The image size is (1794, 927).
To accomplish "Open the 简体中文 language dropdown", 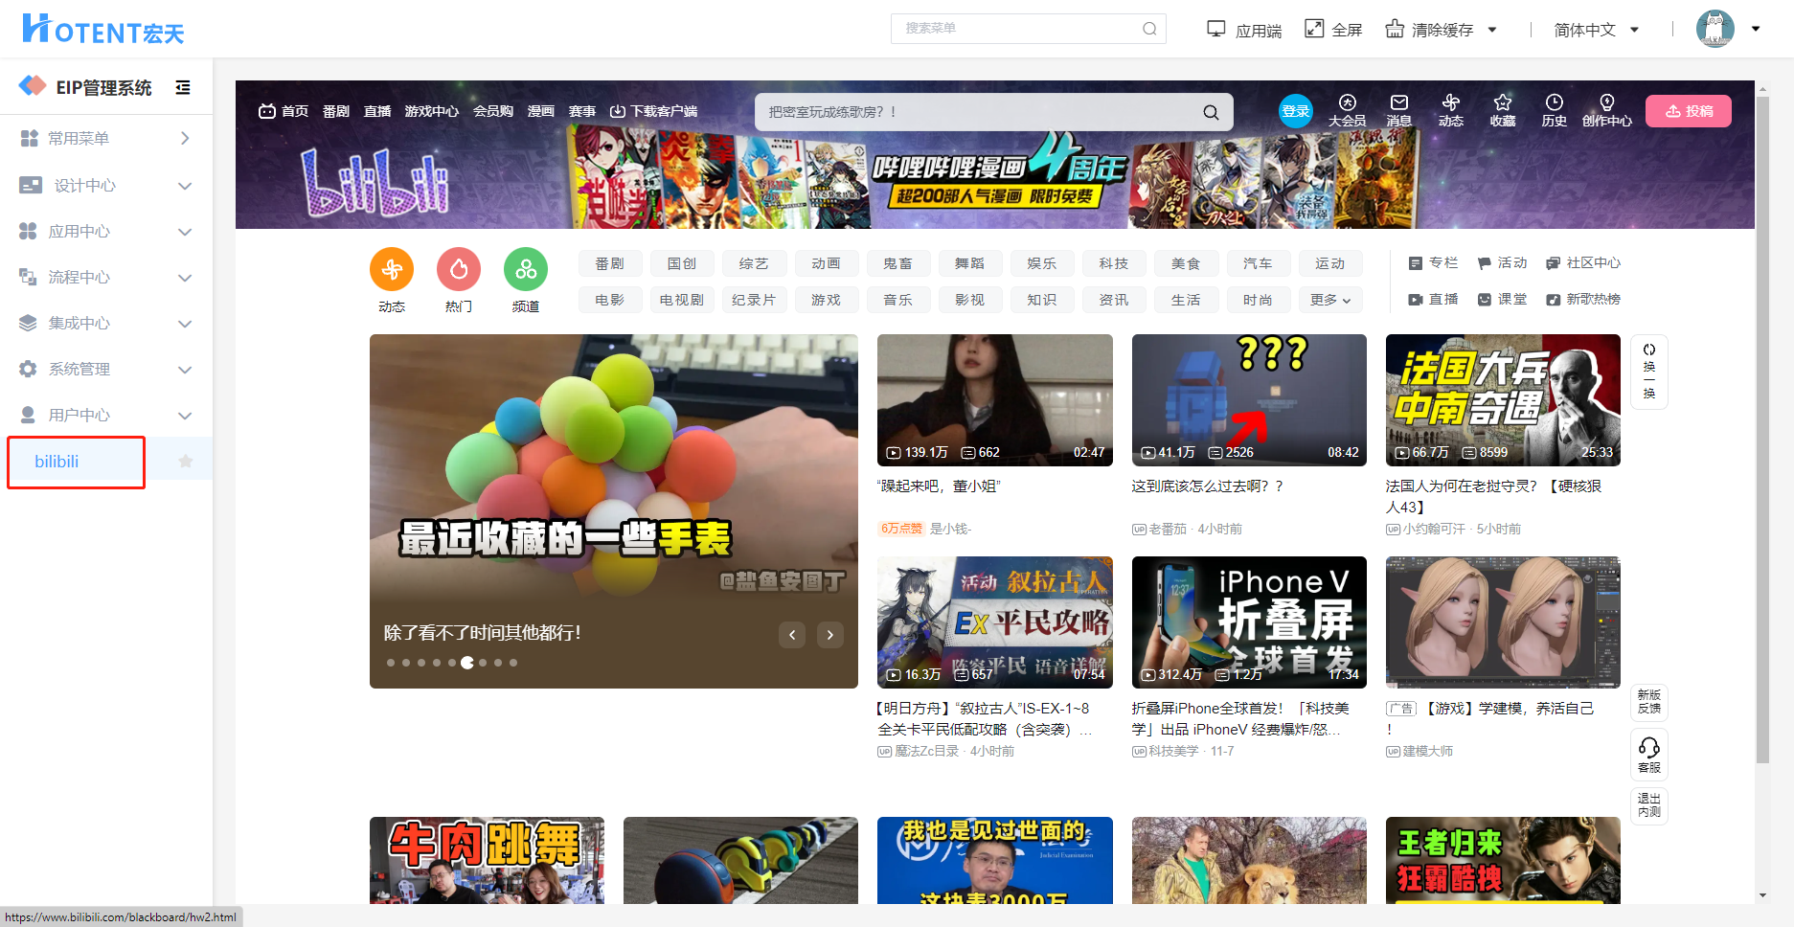I will pos(1597,30).
